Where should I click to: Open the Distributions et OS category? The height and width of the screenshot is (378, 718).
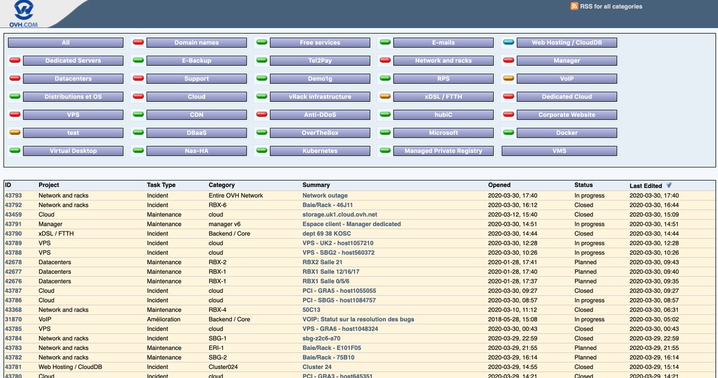point(74,96)
